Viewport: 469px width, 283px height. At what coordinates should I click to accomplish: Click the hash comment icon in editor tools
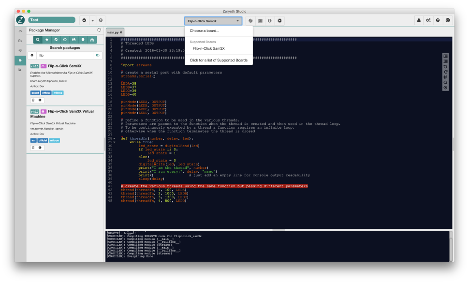coord(445,77)
